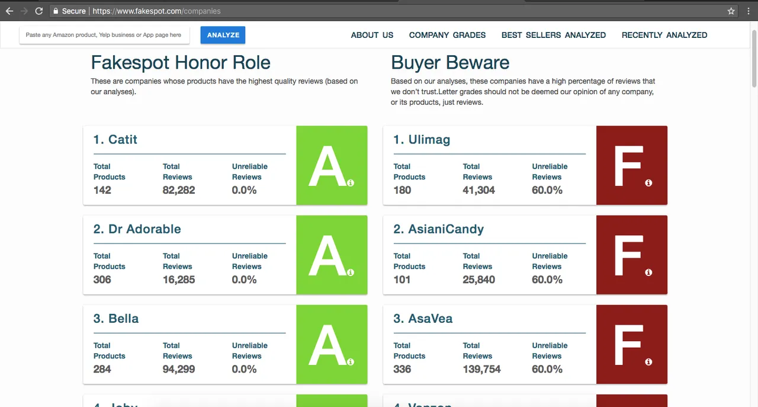
Task: Click Ulimag's 60.0% unreliable reviews value
Action: (547, 190)
